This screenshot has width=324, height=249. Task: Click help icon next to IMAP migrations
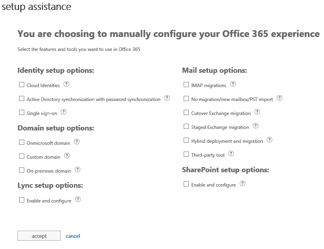pos(233,84)
